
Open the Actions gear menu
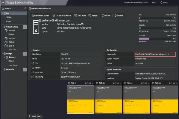(119, 16)
